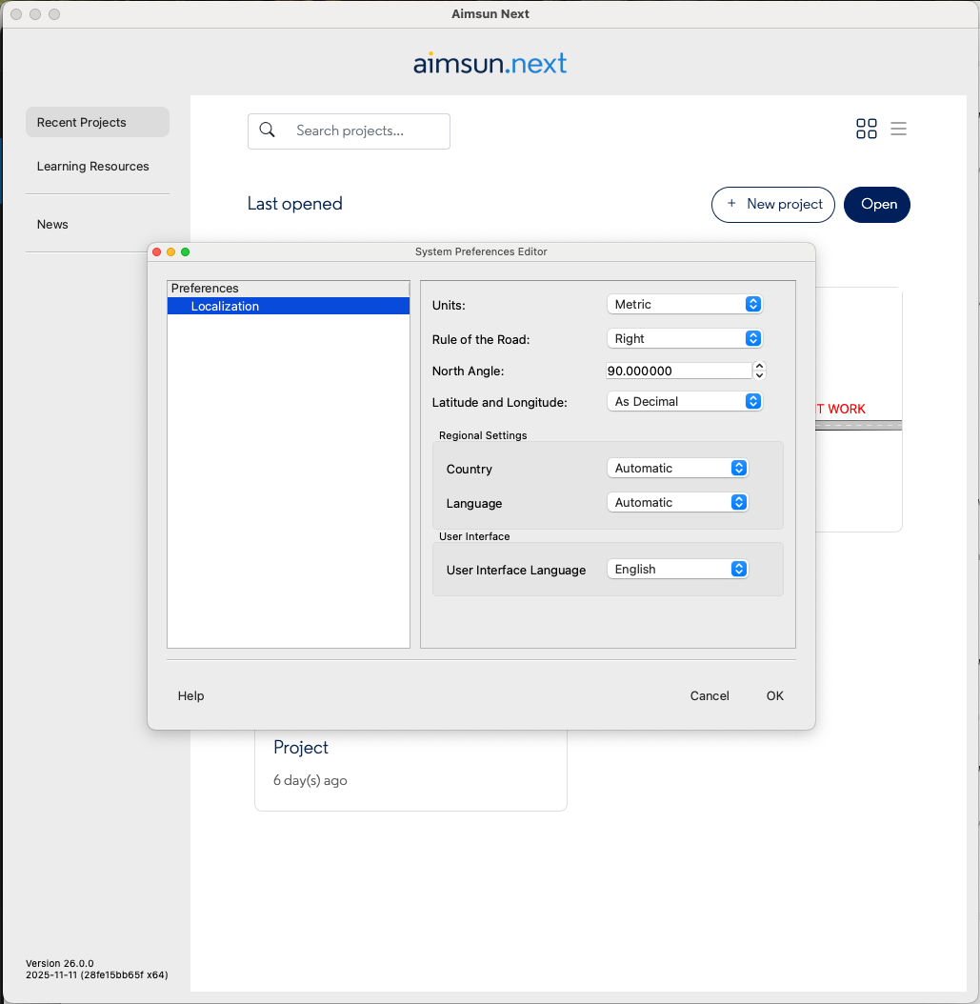980x1004 pixels.
Task: Create a New project
Action: [x=773, y=204]
